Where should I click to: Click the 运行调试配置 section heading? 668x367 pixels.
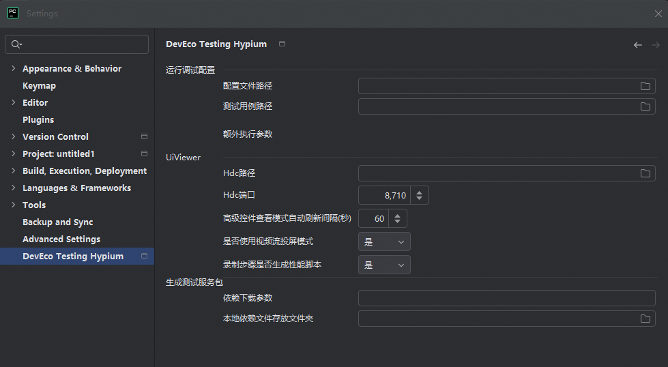tap(190, 70)
